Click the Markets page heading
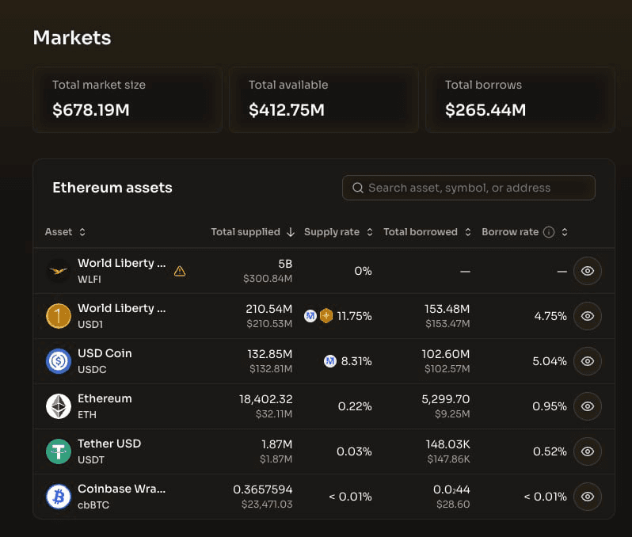The width and height of the screenshot is (632, 537). tap(72, 38)
